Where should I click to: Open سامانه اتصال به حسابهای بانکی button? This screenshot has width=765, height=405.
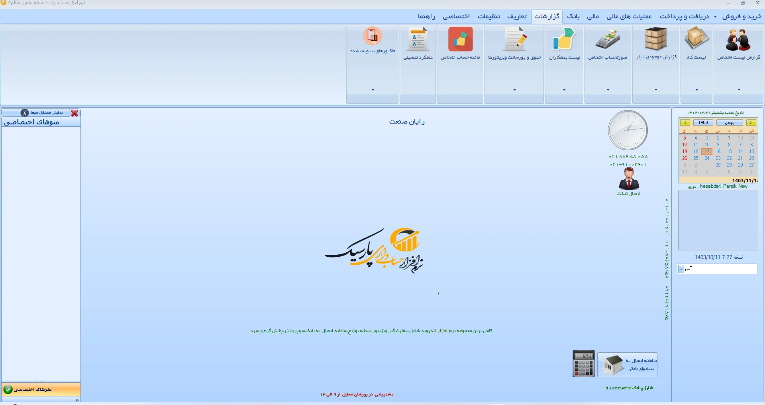[627, 365]
